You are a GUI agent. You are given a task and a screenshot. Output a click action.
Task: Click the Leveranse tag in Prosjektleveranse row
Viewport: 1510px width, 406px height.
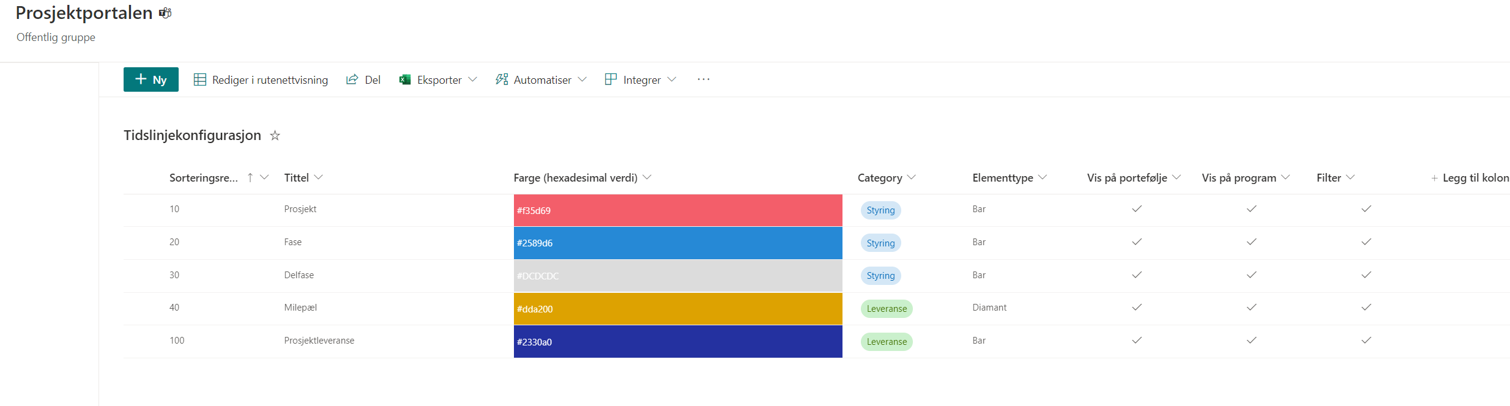[x=887, y=342]
